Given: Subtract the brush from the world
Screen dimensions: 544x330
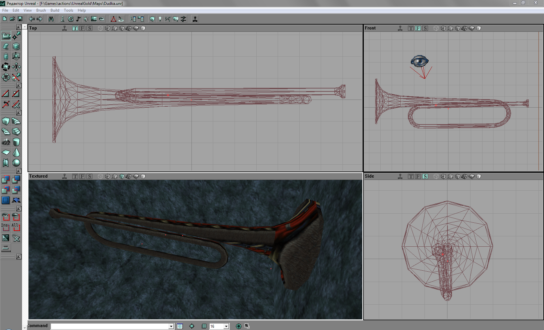Looking at the screenshot, I should (x=16, y=179).
